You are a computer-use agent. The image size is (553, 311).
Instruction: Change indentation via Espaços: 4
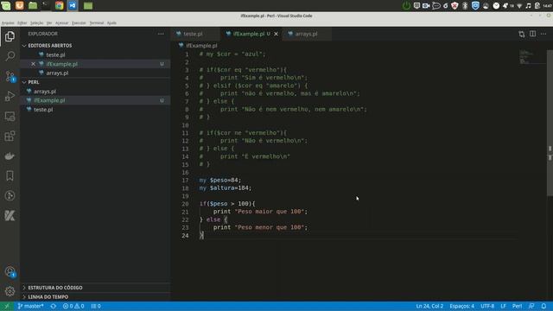(461, 306)
